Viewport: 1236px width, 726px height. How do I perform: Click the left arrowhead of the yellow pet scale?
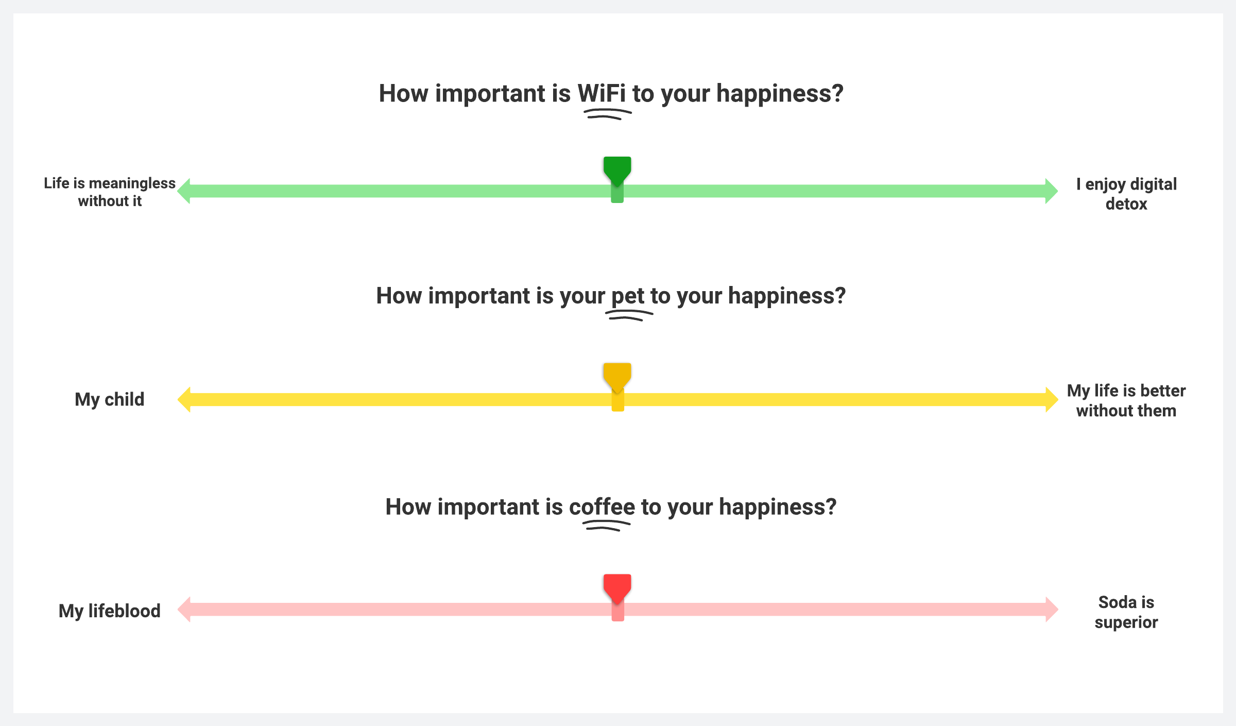click(184, 399)
